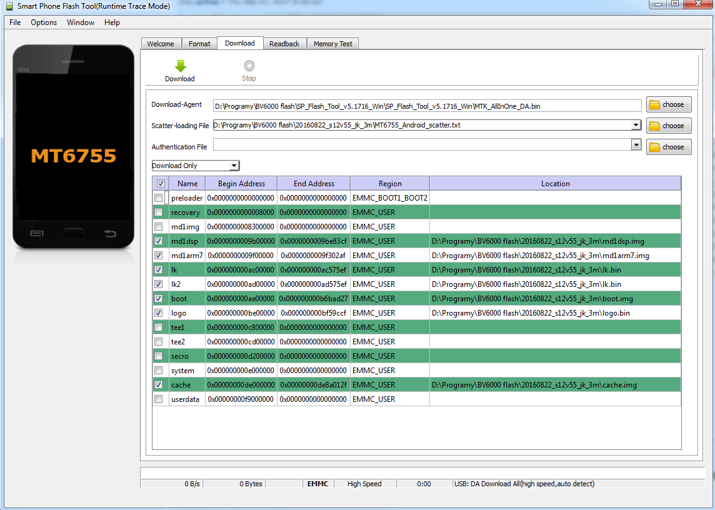715x510 pixels.
Task: Click the green Download arrow icon
Action: (x=180, y=66)
